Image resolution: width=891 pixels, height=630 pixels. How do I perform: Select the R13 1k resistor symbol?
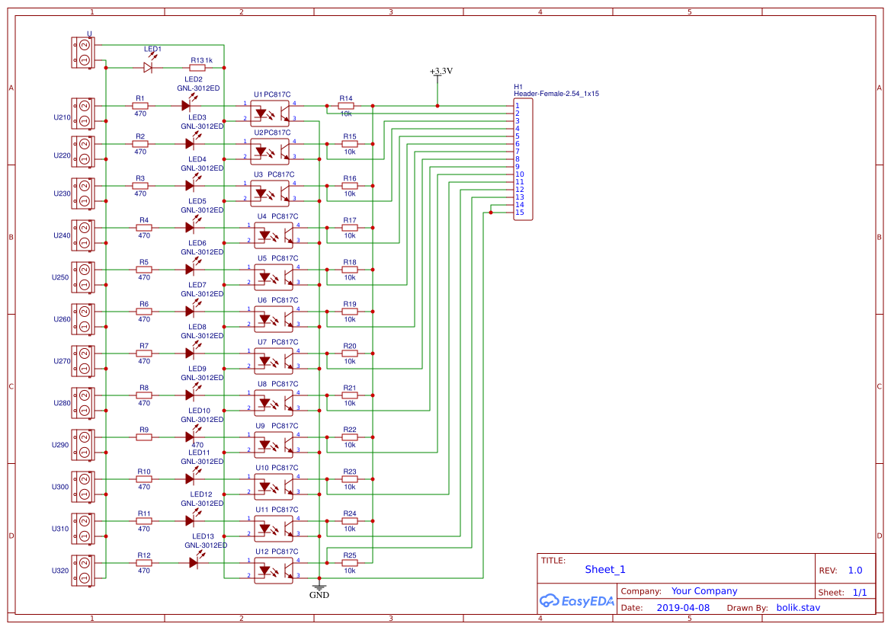[x=197, y=67]
